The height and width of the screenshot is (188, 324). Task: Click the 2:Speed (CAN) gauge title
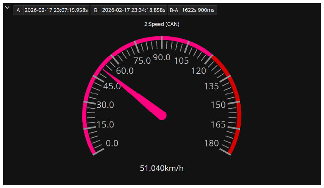(x=162, y=24)
